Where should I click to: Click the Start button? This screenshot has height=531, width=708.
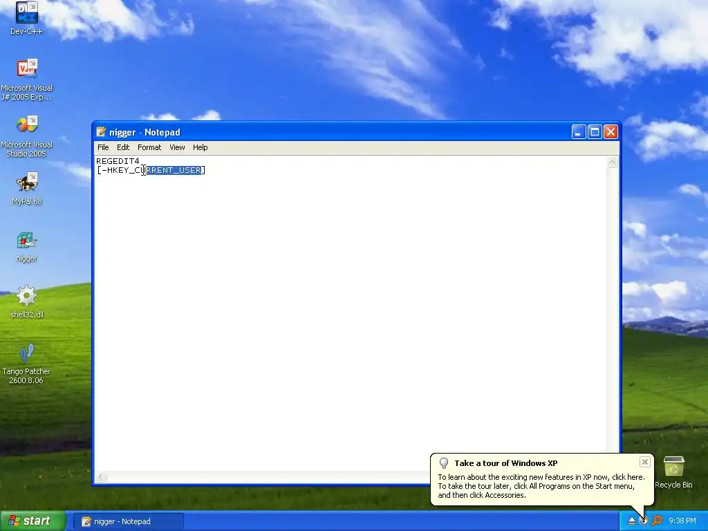[33, 521]
